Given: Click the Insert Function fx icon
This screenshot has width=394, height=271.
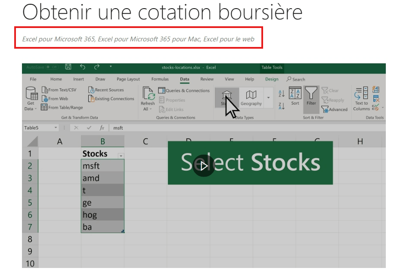Looking at the screenshot, I should tap(102, 128).
